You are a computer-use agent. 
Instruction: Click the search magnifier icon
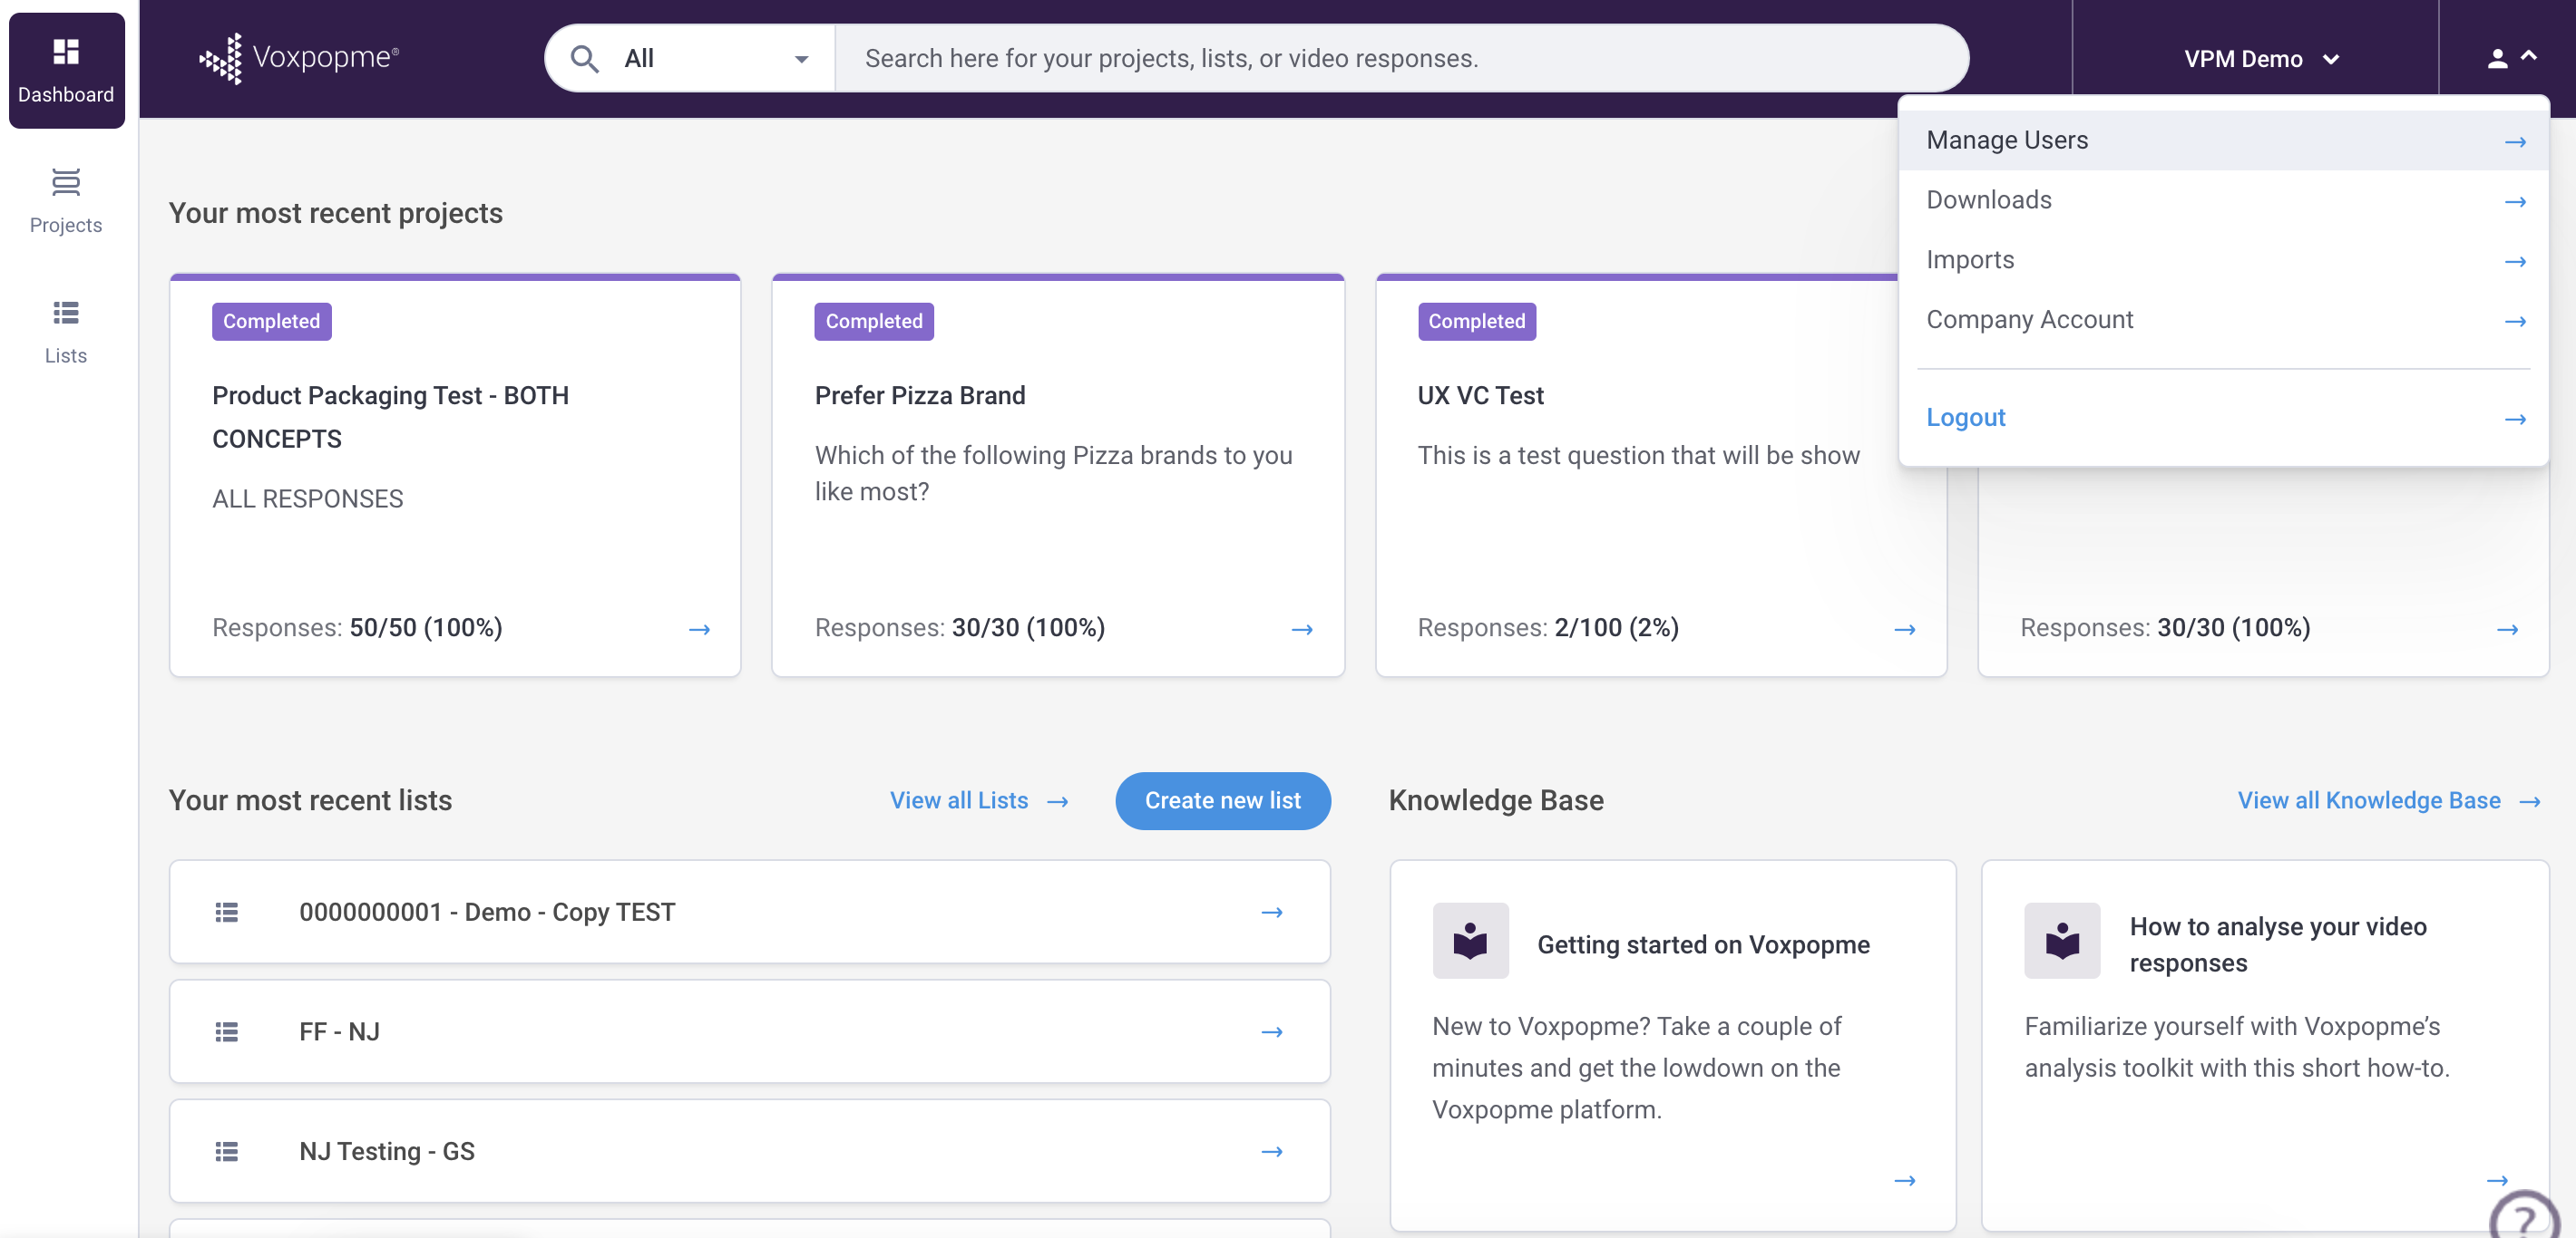coord(584,59)
